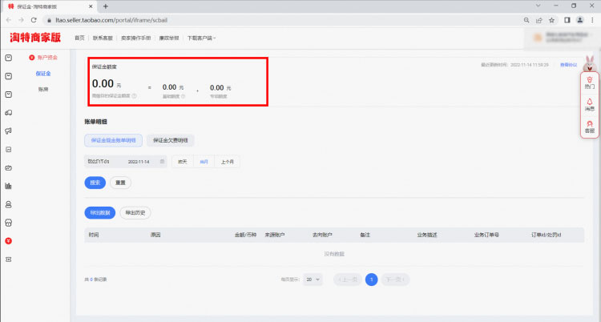This screenshot has width=601, height=322.
Task: Click the page 1 pagination button
Action: tap(371, 280)
